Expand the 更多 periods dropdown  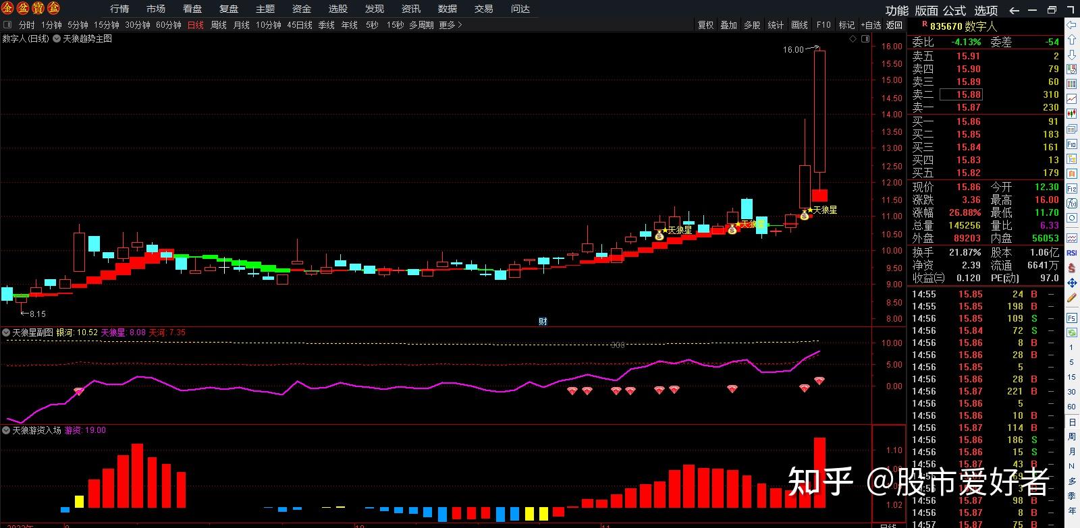450,25
